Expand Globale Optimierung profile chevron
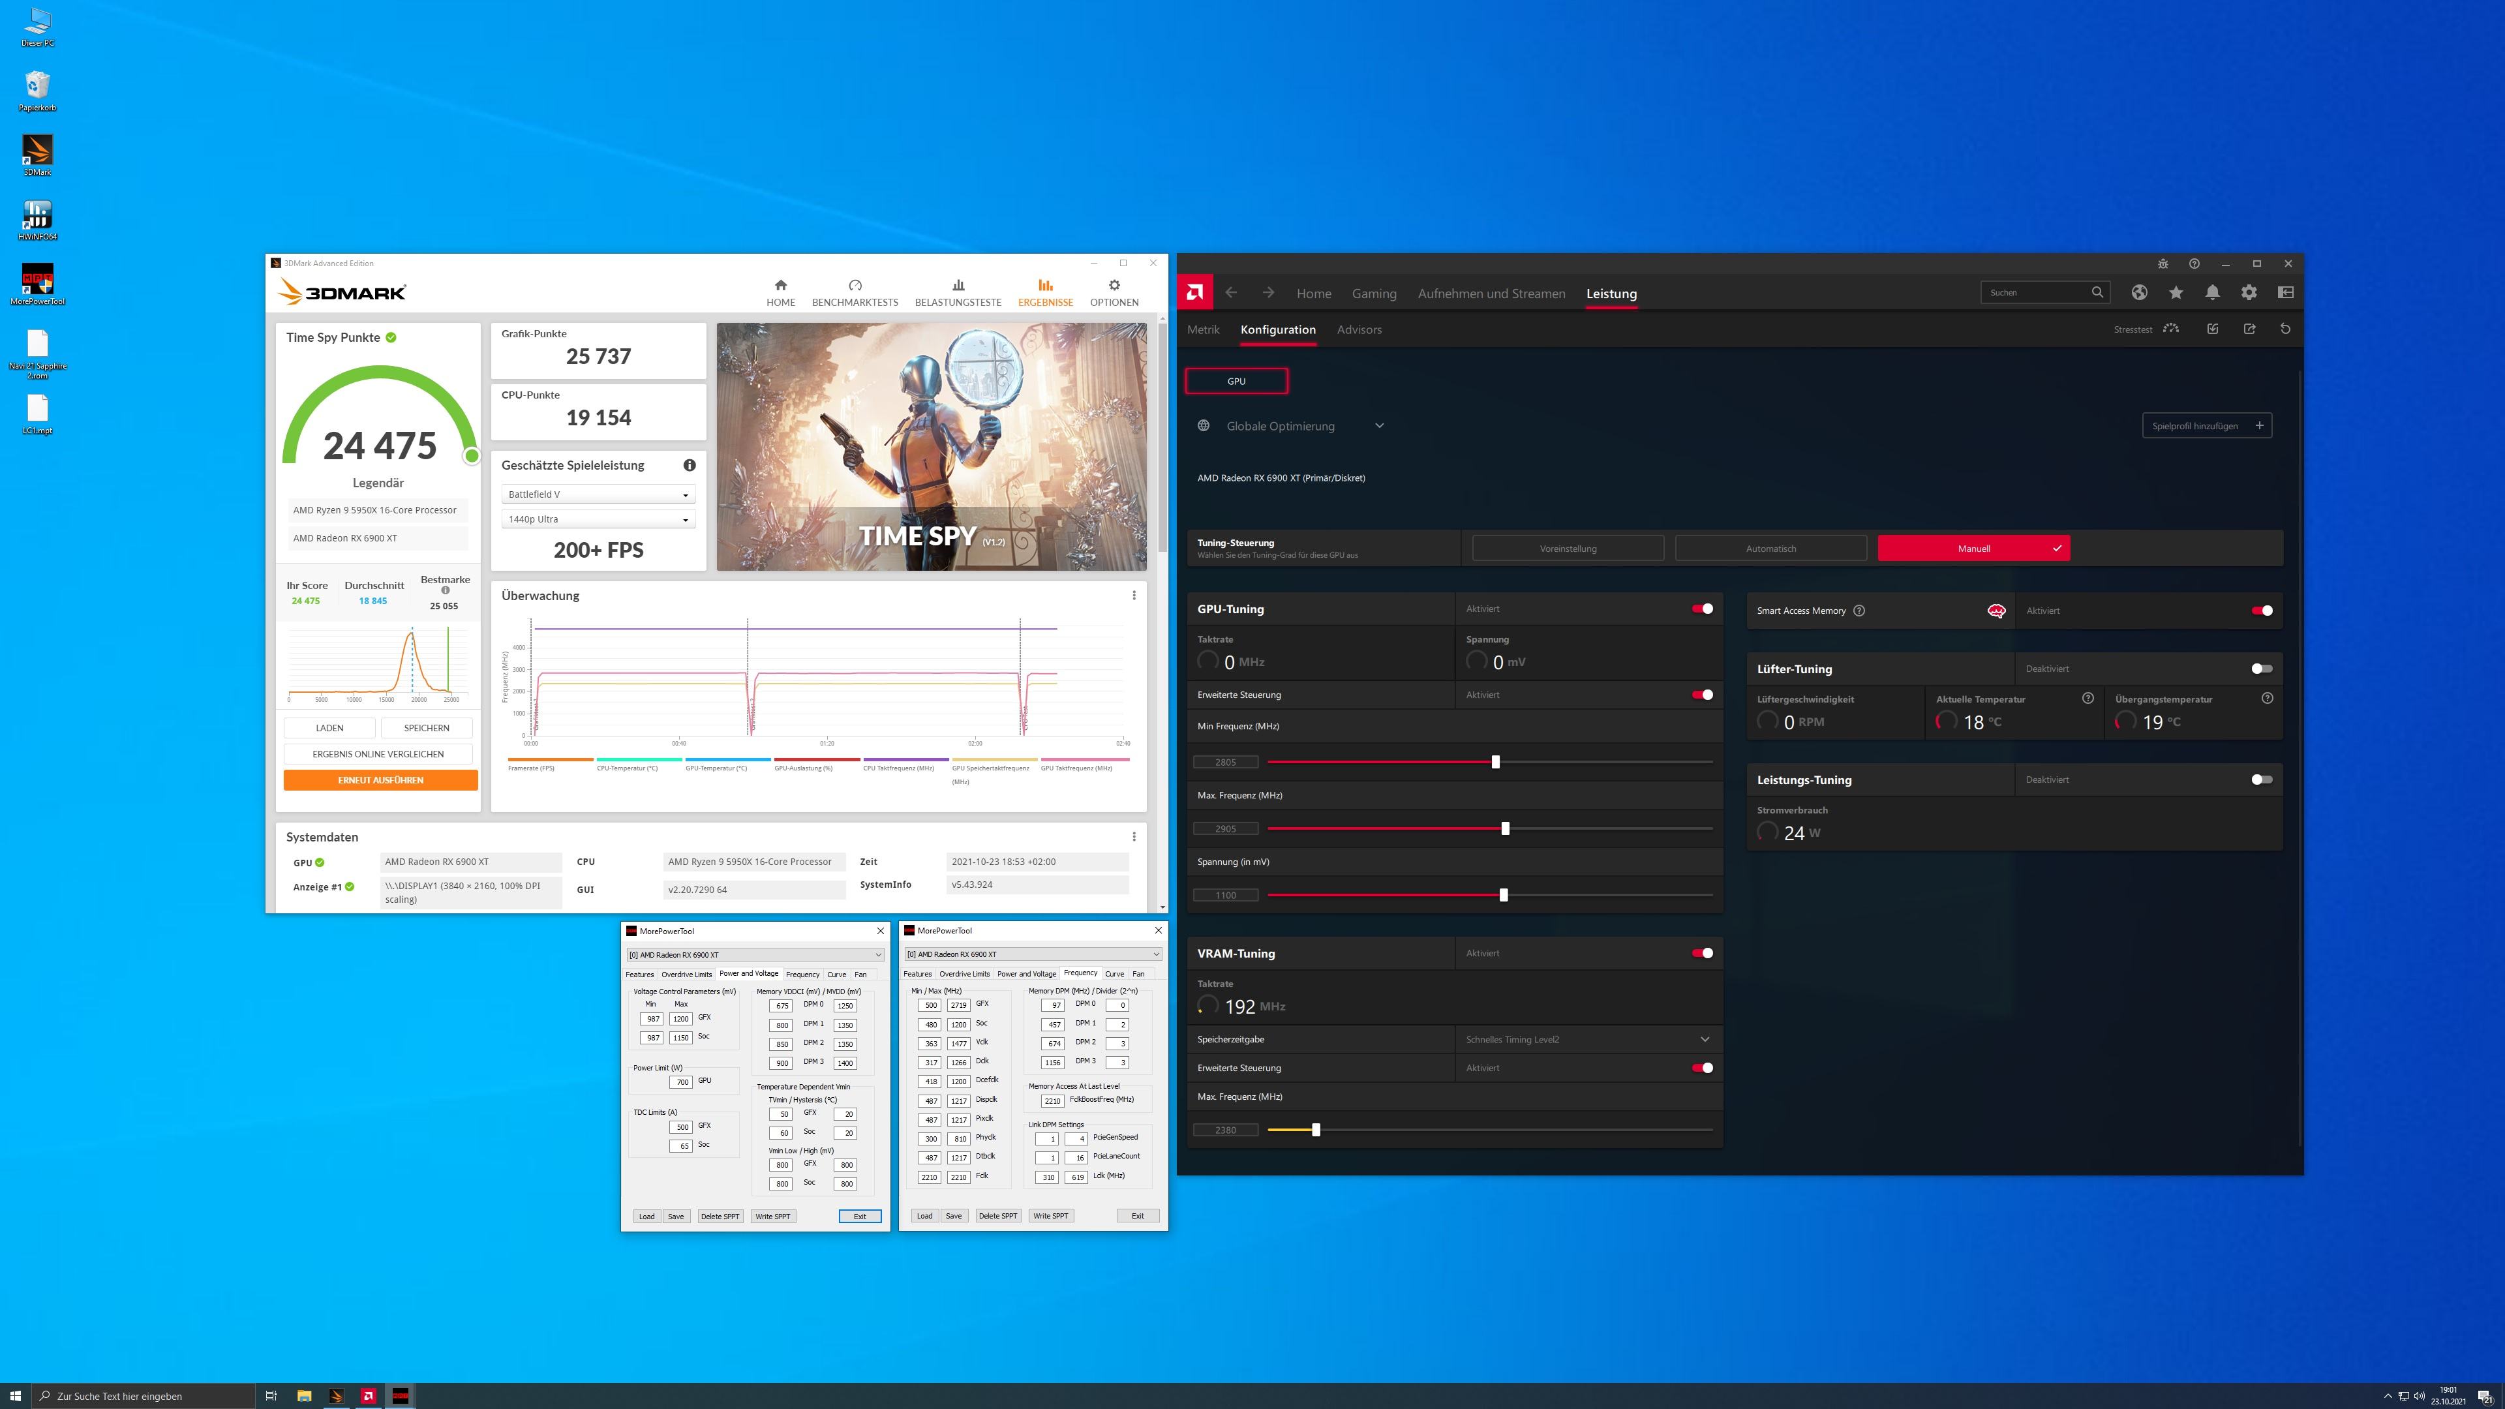The width and height of the screenshot is (2505, 1409). [x=1379, y=426]
